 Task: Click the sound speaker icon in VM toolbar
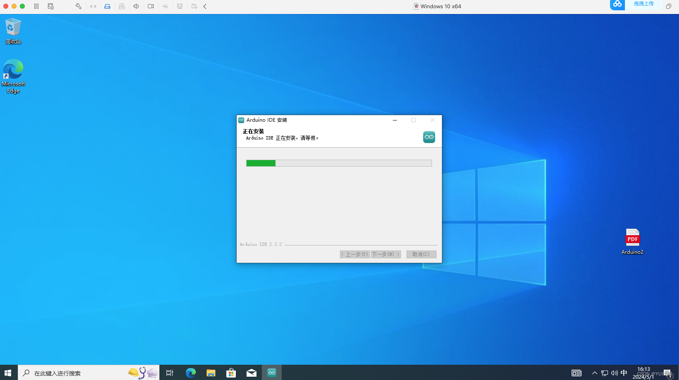point(136,6)
